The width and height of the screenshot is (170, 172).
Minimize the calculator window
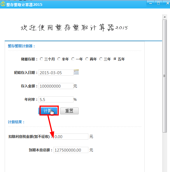(150, 3)
